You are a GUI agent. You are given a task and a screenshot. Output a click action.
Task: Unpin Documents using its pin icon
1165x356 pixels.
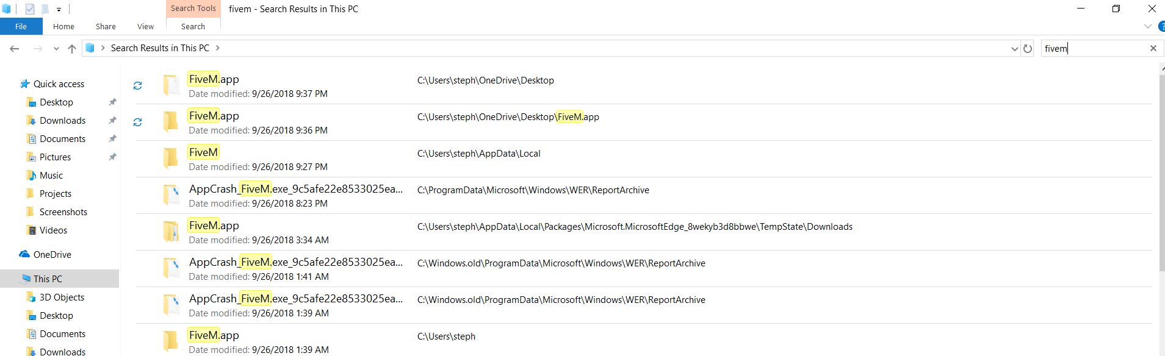click(112, 139)
